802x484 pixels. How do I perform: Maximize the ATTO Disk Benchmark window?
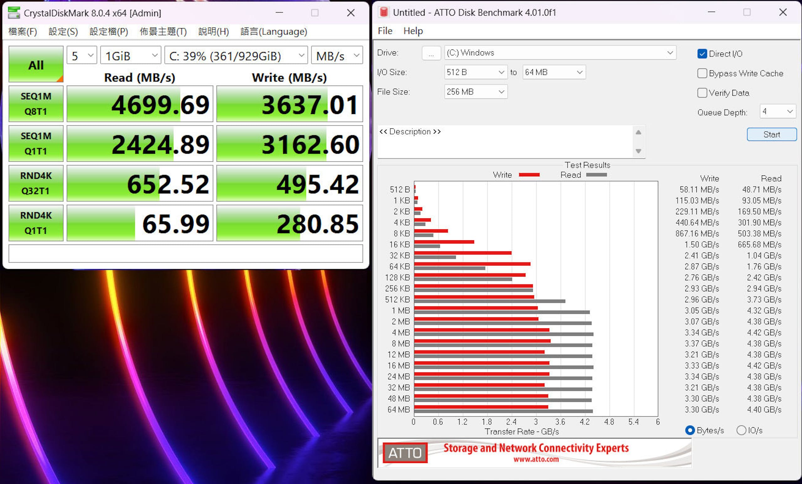coord(747,12)
